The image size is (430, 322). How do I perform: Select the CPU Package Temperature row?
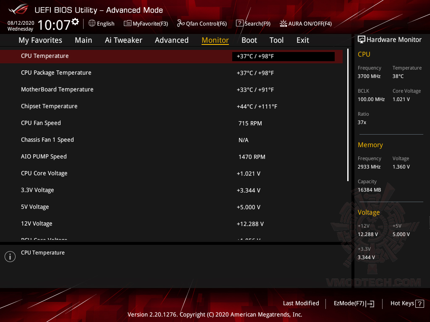point(171,73)
